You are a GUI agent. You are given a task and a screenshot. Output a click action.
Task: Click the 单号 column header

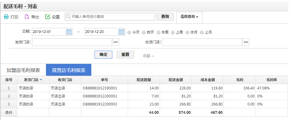pyautogui.click(x=104, y=80)
